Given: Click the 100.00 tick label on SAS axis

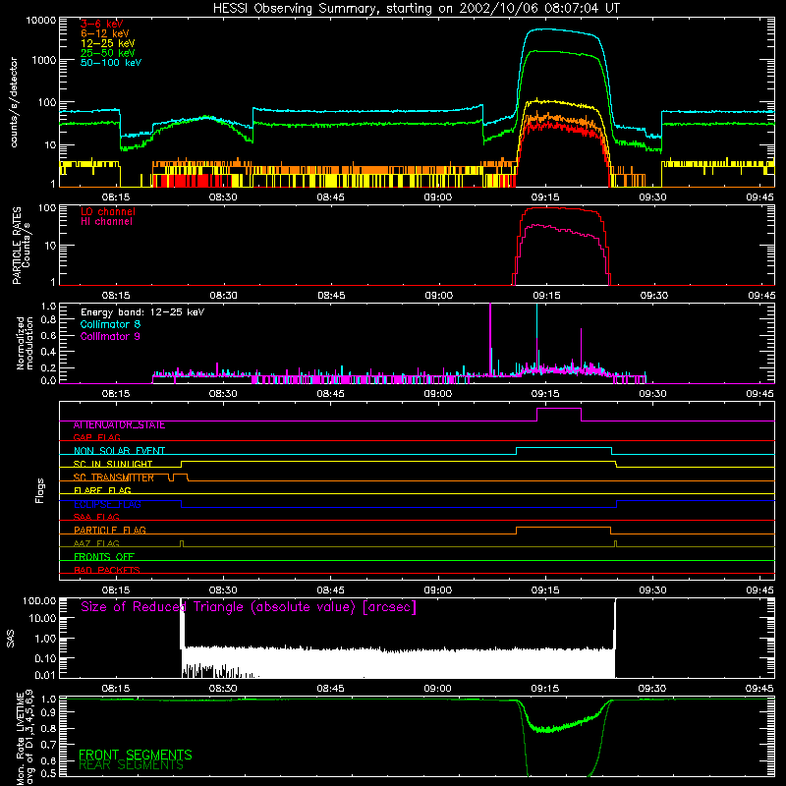Looking at the screenshot, I should 39,601.
